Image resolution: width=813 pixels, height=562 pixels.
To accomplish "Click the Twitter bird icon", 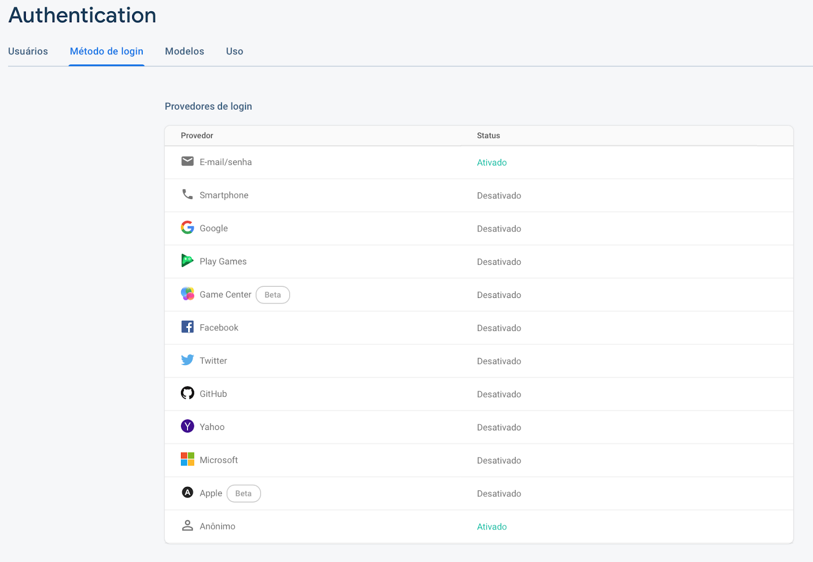I will click(187, 360).
